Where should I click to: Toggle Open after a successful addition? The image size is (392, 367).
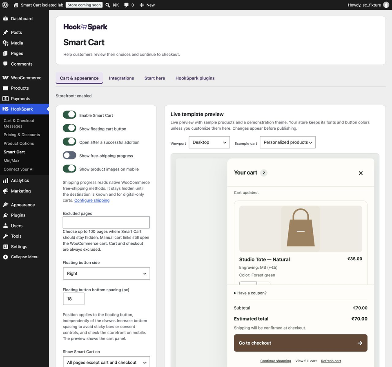click(x=69, y=142)
